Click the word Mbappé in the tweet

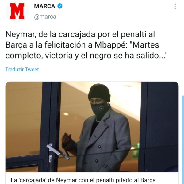point(111,45)
